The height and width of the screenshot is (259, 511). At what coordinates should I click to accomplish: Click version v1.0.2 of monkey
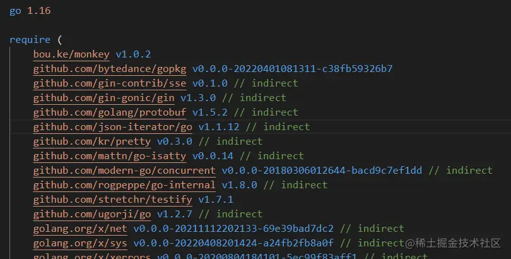click(133, 54)
